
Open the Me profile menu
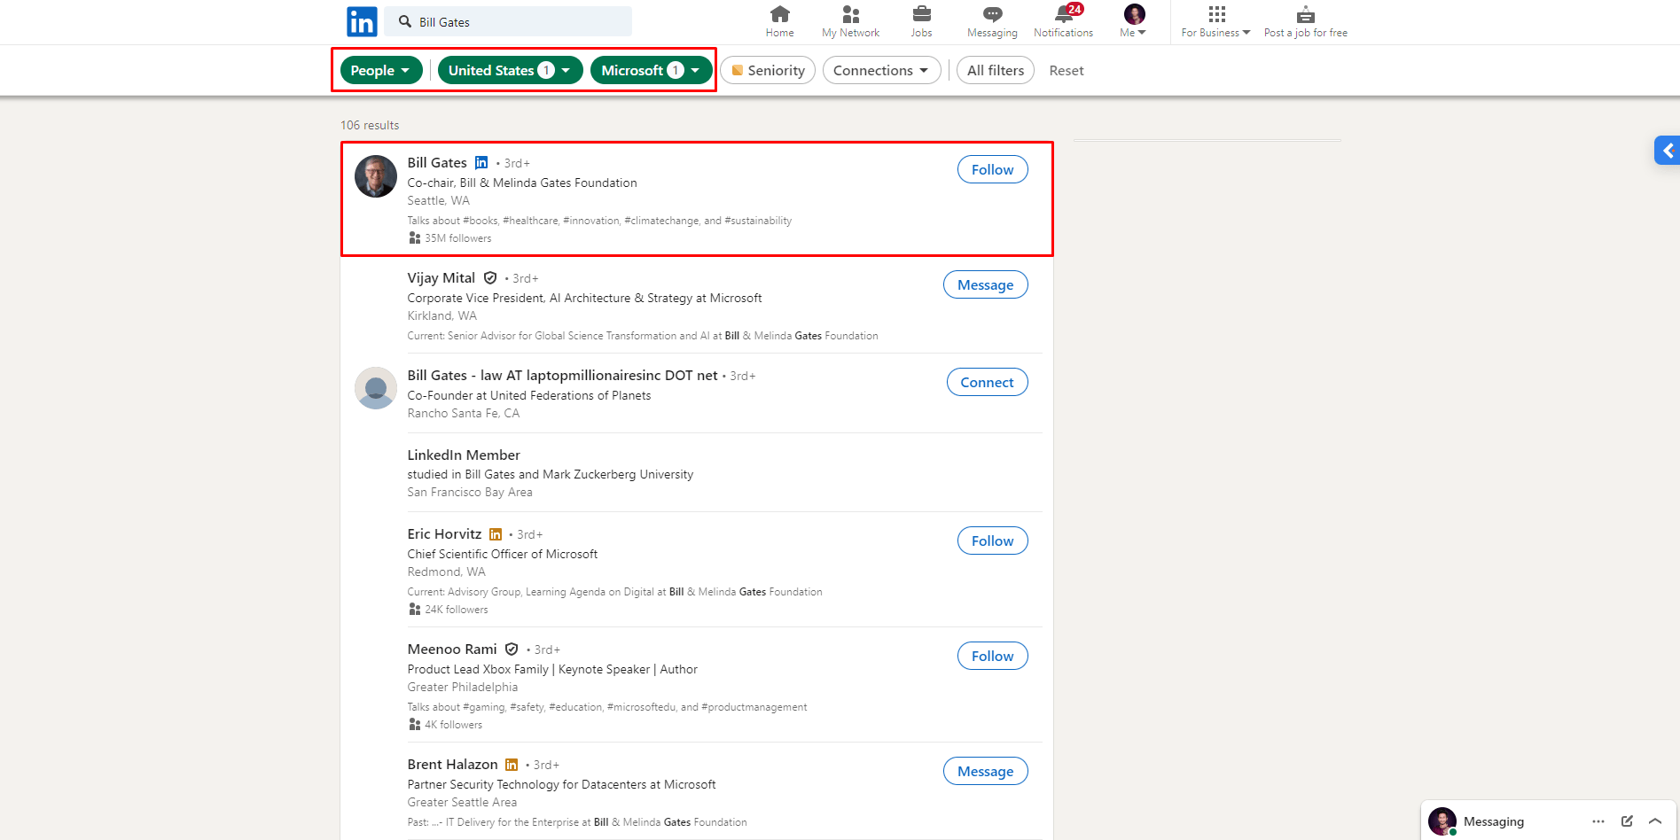pos(1132,22)
